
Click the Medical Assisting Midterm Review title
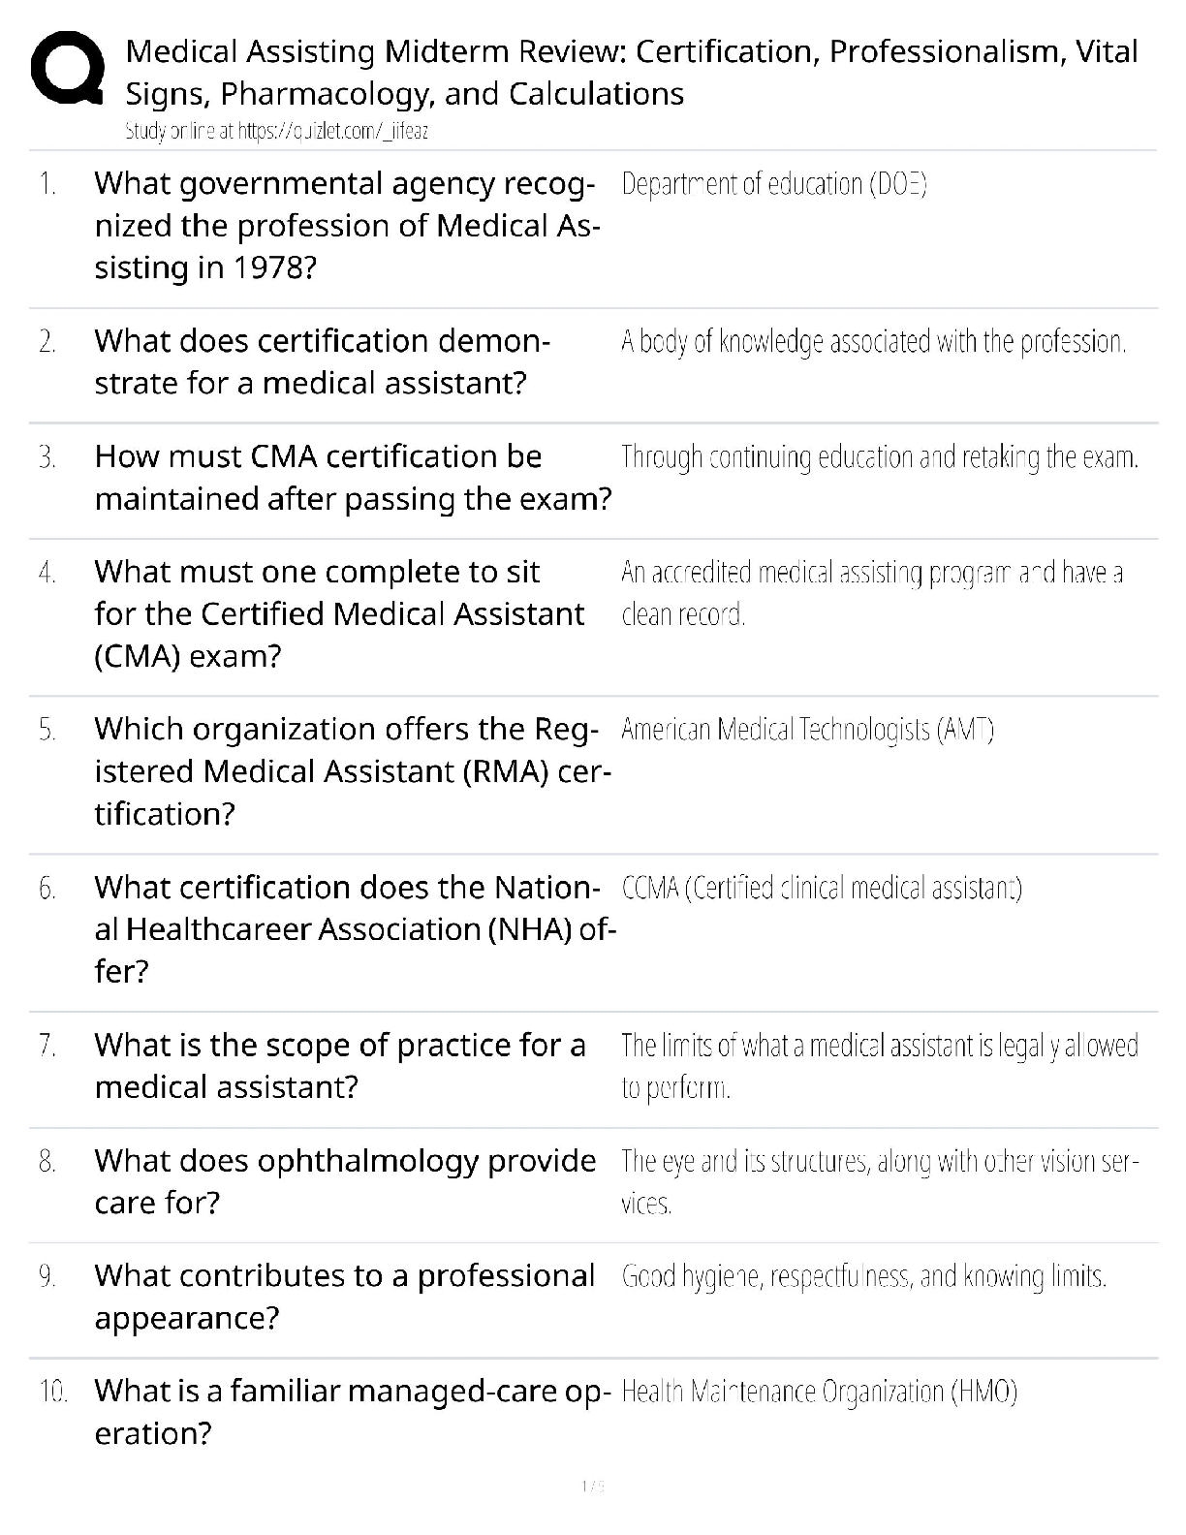tap(632, 72)
